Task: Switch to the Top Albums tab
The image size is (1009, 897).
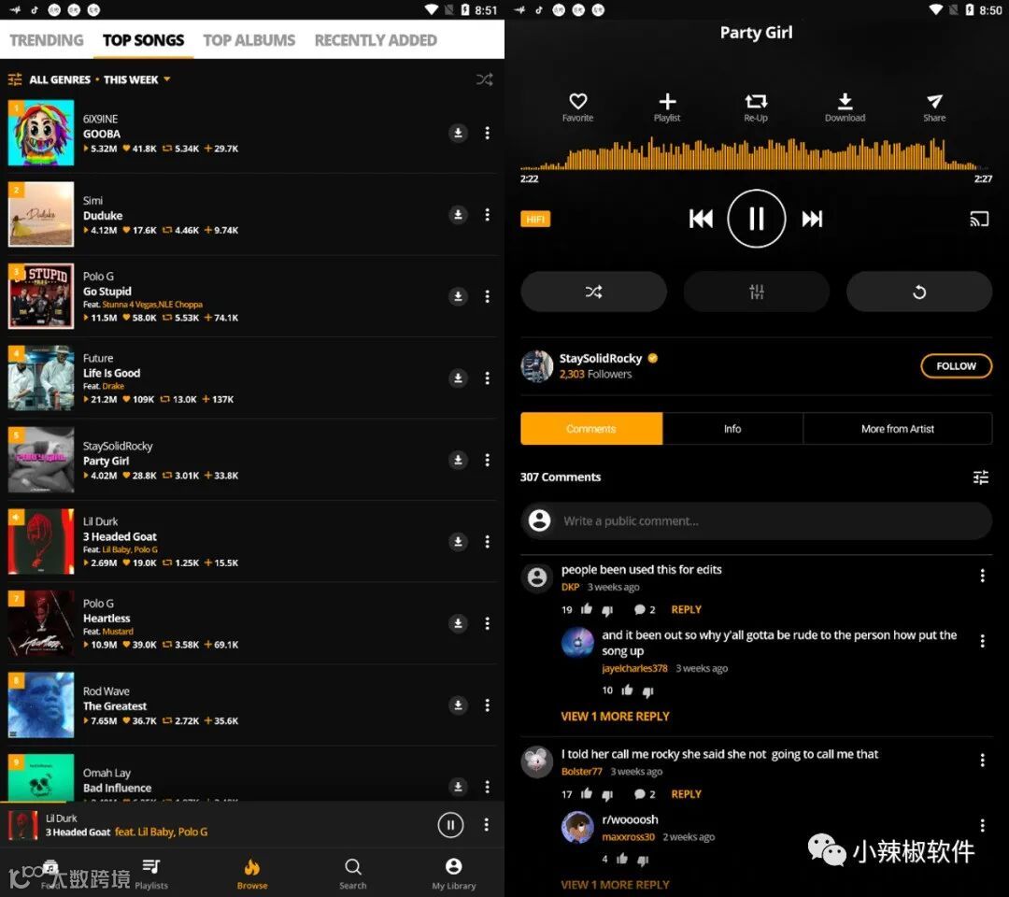Action: [x=249, y=40]
